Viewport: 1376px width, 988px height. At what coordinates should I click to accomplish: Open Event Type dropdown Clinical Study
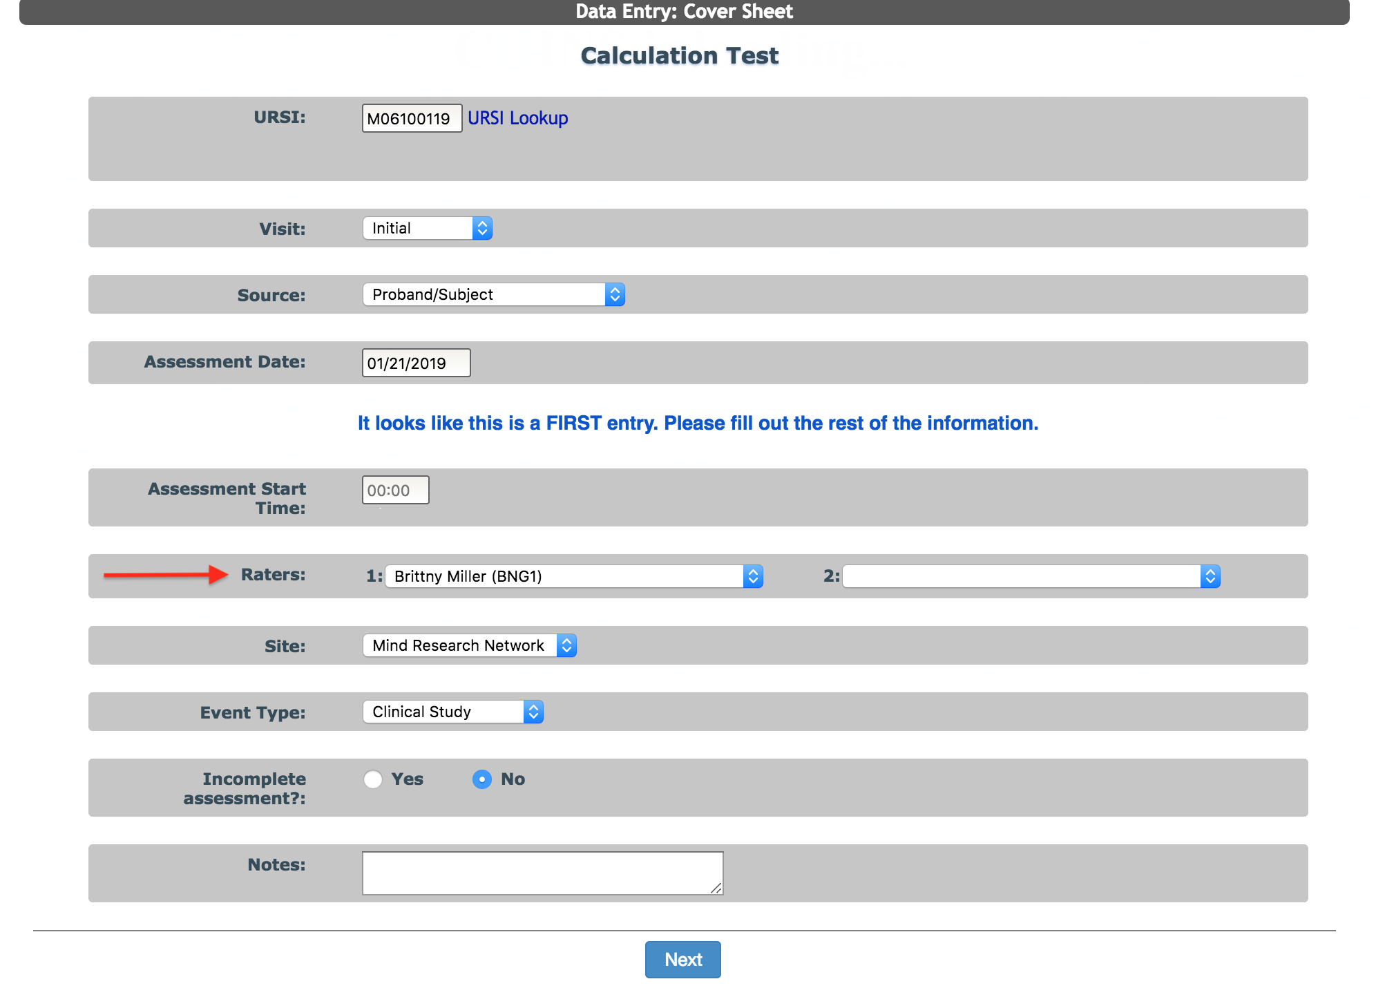tap(443, 712)
